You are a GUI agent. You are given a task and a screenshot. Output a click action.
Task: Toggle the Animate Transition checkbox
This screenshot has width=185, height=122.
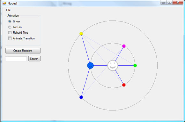tap(10, 38)
